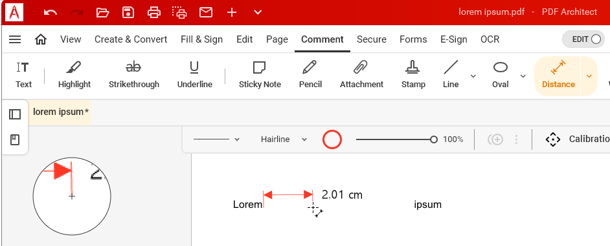
Task: Switch to the Edit tab
Action: coord(244,39)
